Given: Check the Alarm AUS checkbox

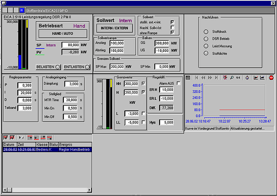Looking at the screenshot, I should click(x=178, y=83).
